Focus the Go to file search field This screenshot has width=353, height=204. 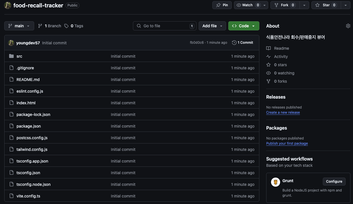165,26
